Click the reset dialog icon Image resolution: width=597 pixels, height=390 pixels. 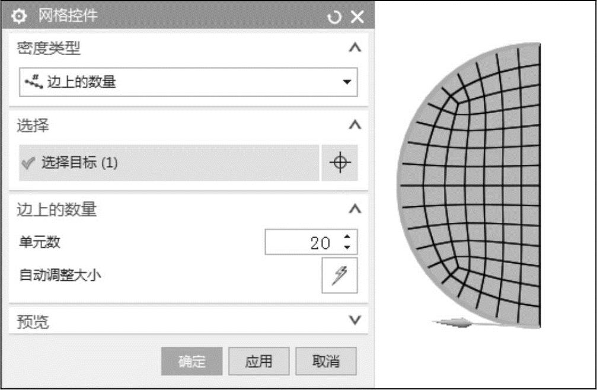(334, 17)
